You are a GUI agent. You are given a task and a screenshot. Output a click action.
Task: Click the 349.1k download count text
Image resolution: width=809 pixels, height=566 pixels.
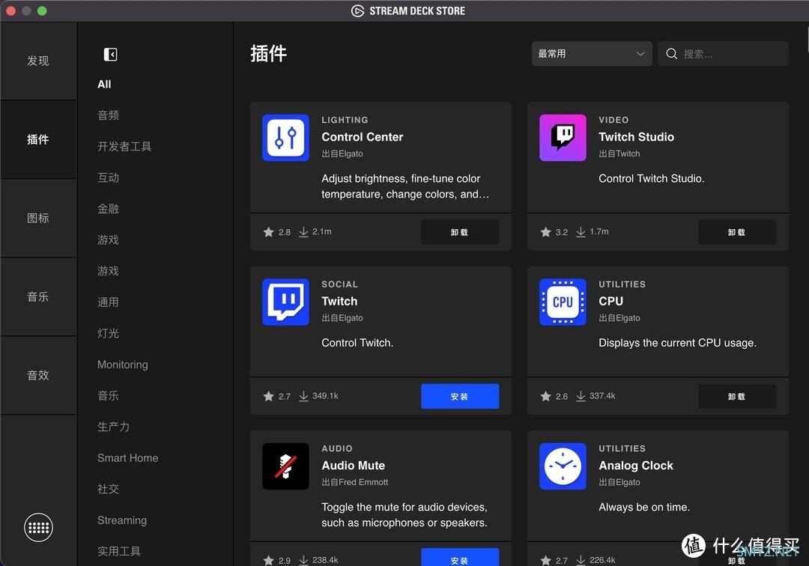point(325,396)
